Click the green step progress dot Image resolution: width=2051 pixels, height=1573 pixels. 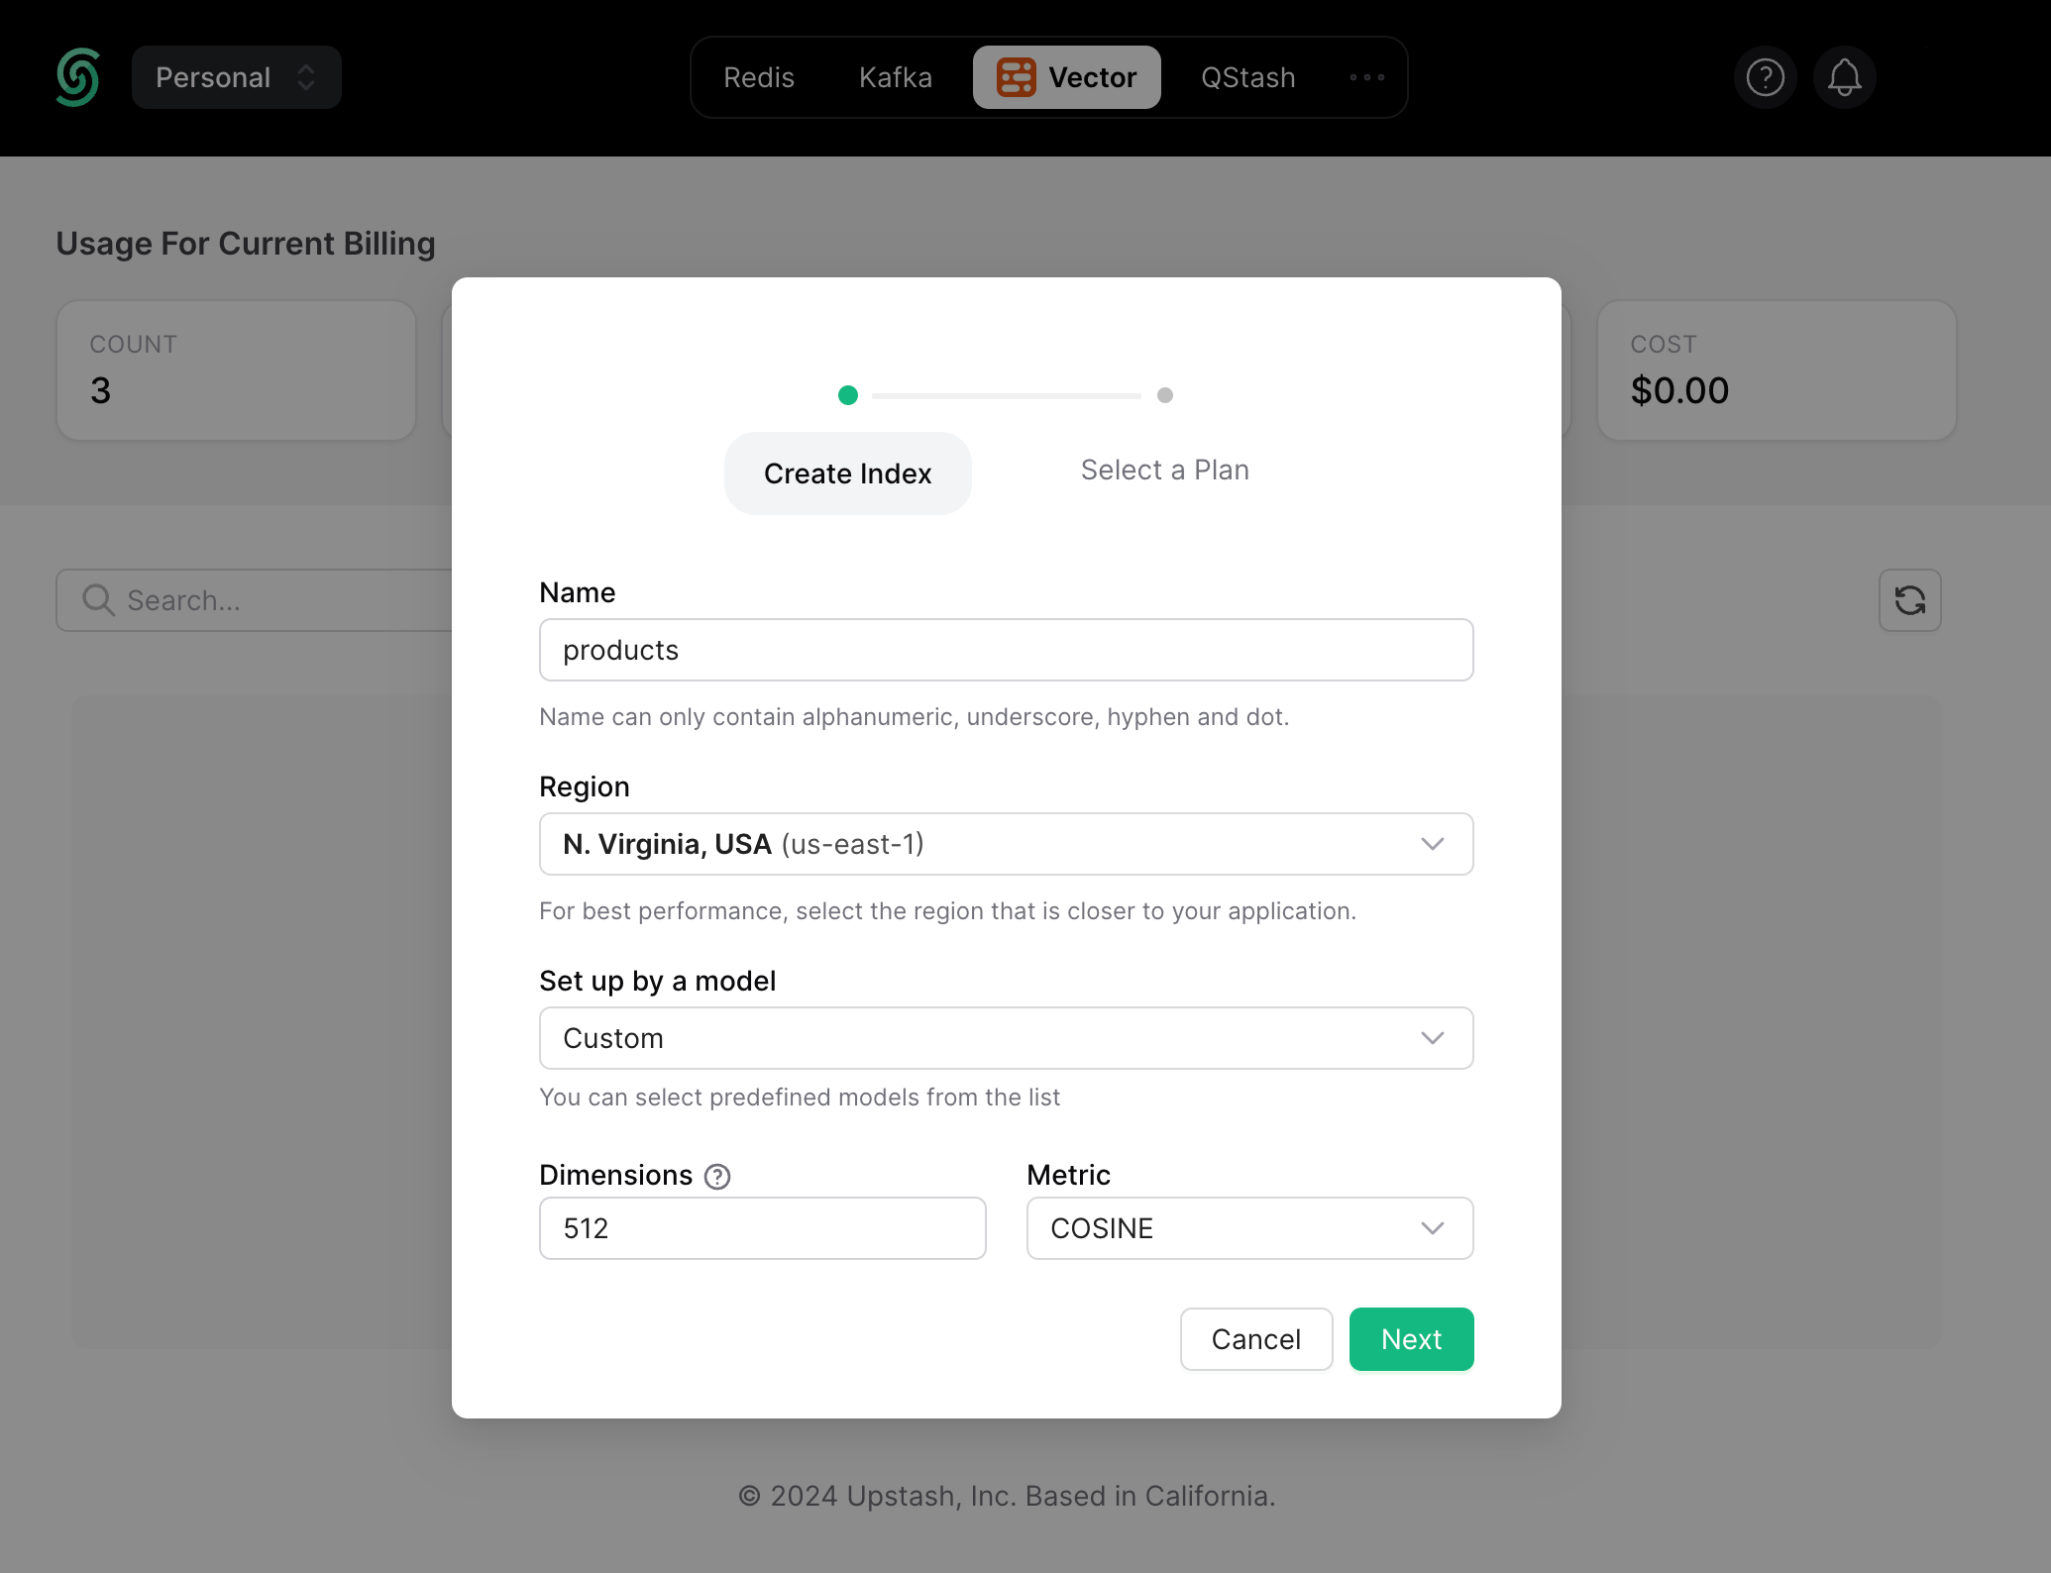tap(847, 394)
